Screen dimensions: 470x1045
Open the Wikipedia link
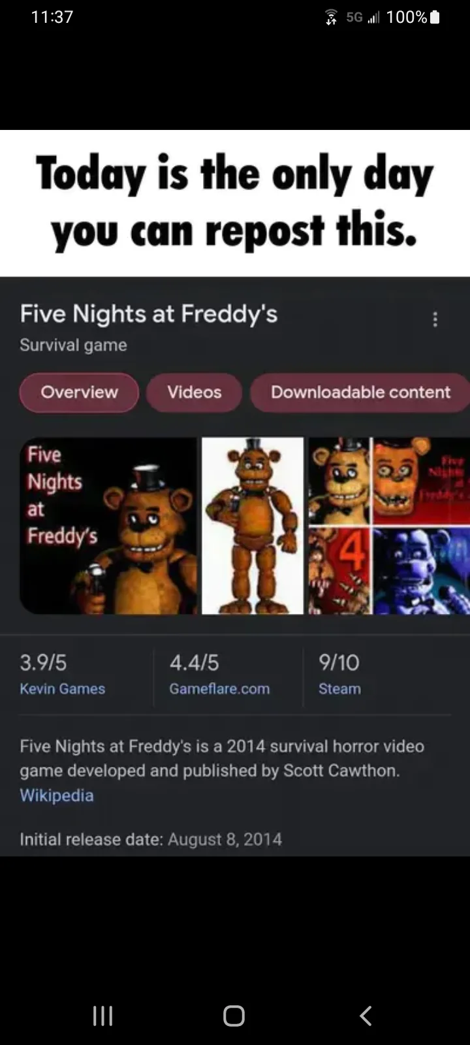click(57, 796)
